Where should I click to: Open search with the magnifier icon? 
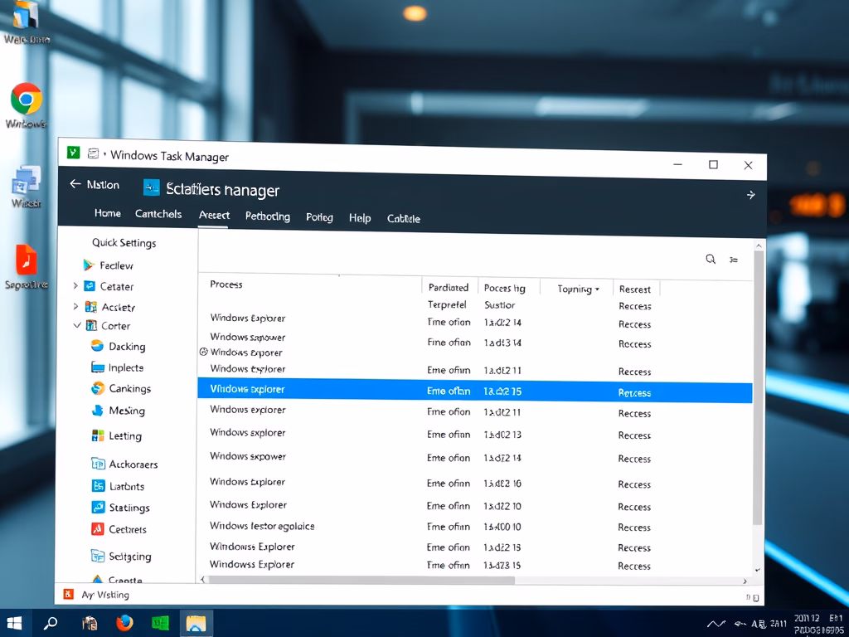pos(711,259)
